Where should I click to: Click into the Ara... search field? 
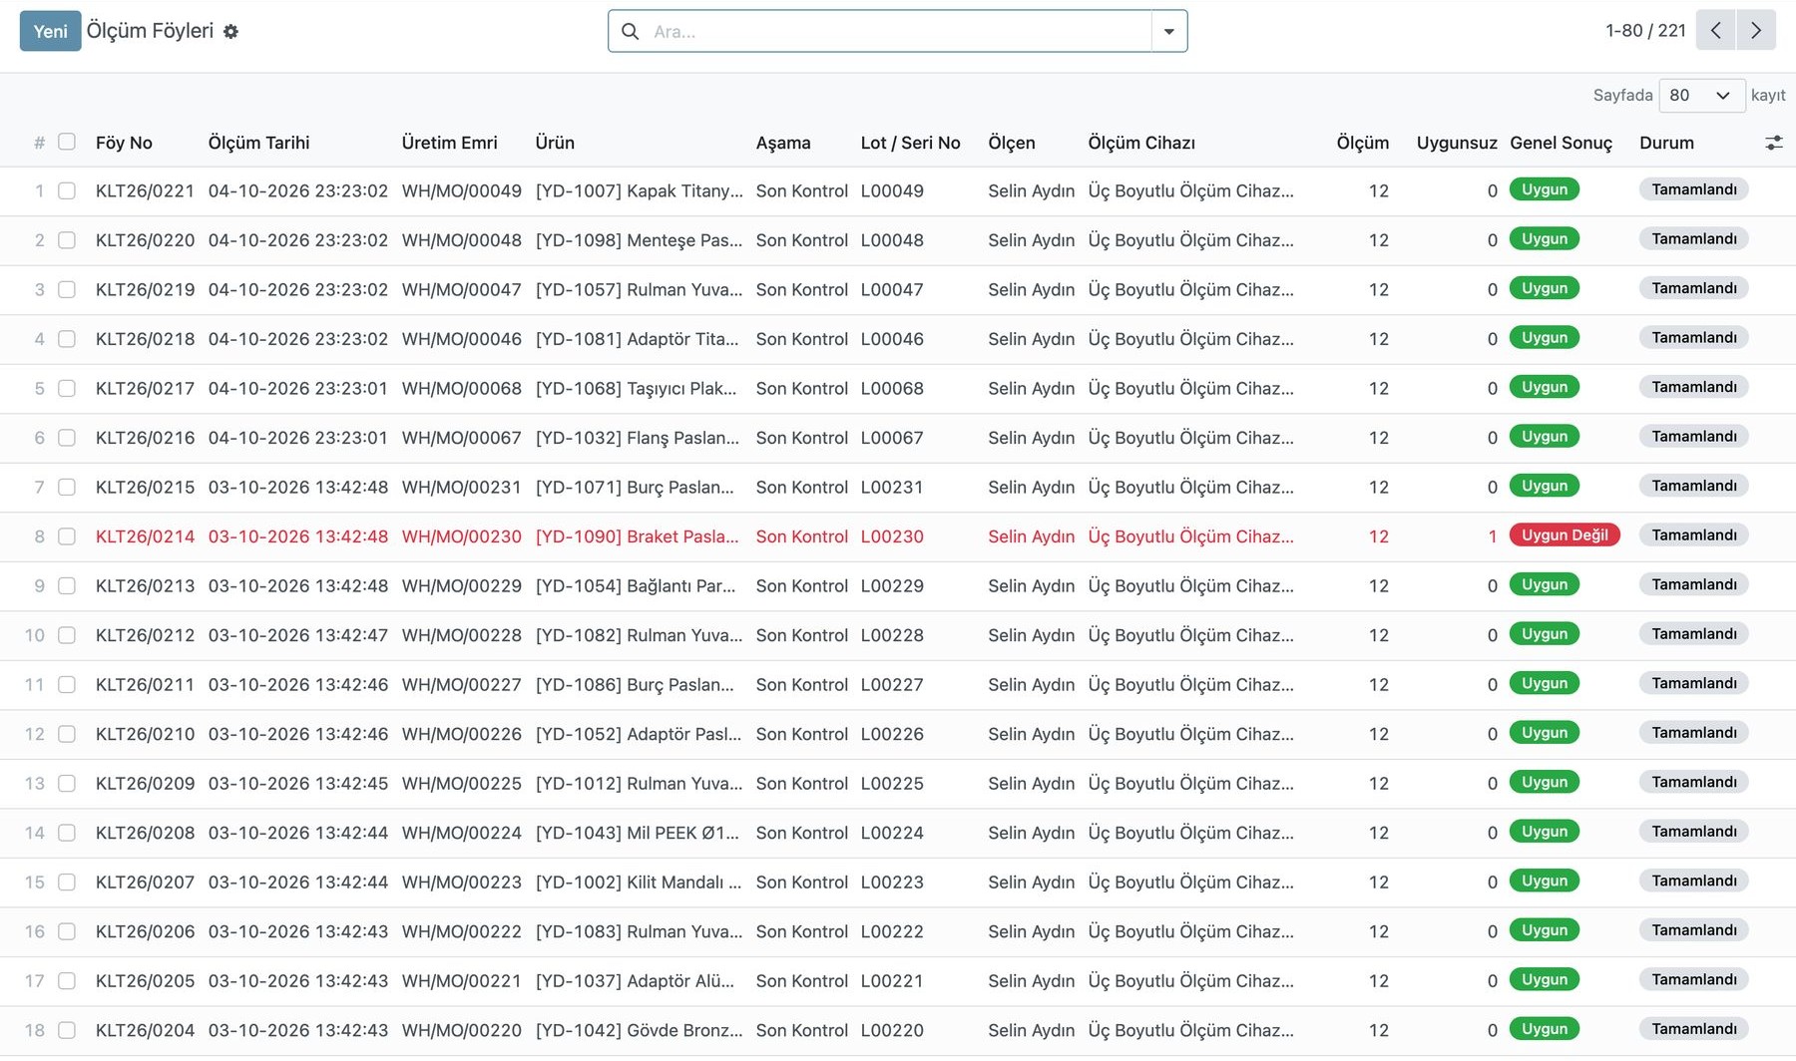coord(898,32)
